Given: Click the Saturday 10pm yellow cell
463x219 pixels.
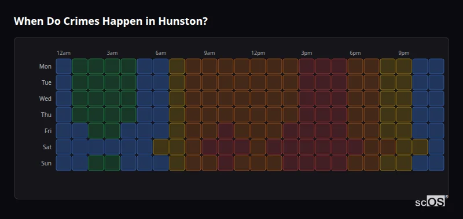Looking at the screenshot, I should [420, 147].
